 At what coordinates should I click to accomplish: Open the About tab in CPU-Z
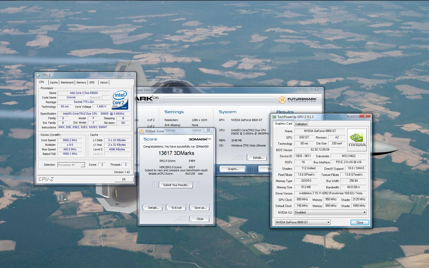(104, 82)
